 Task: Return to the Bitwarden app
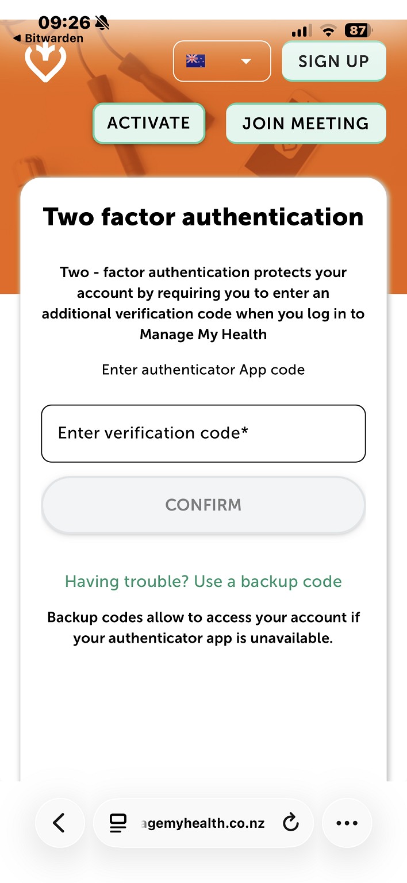click(x=48, y=39)
